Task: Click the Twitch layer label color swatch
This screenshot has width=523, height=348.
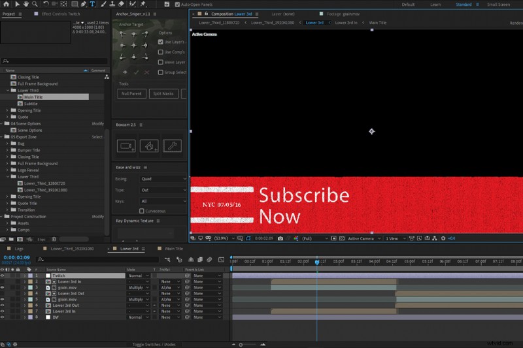Action: point(30,276)
